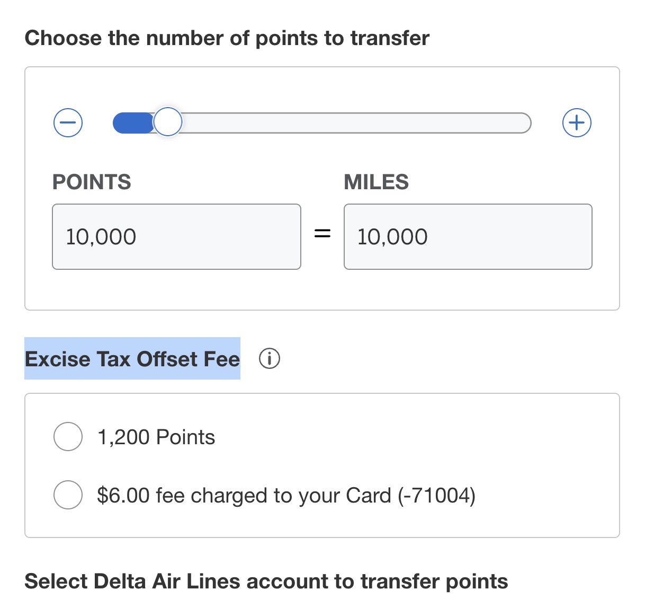
Task: Click the Card (-71004) text
Action: tap(410, 496)
